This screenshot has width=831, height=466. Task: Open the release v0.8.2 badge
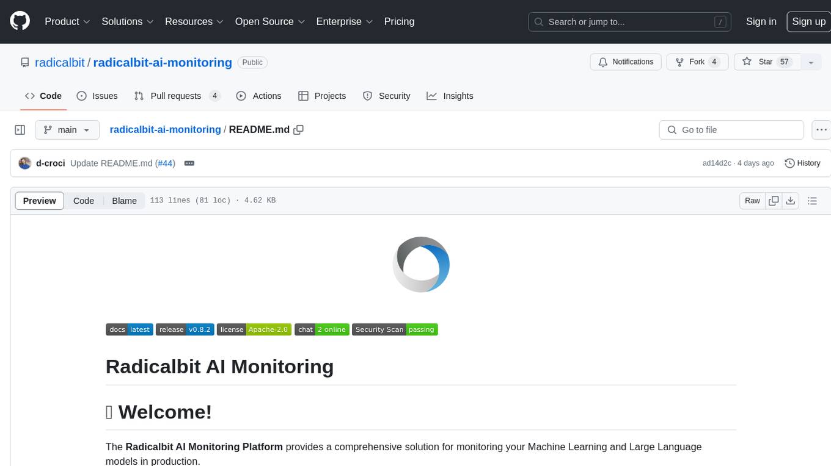[x=185, y=329]
